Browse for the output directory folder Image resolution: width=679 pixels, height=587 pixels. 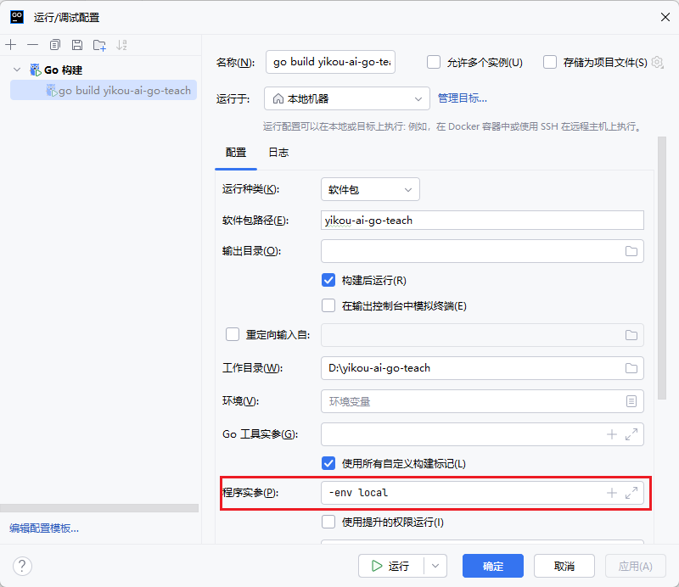(x=631, y=251)
